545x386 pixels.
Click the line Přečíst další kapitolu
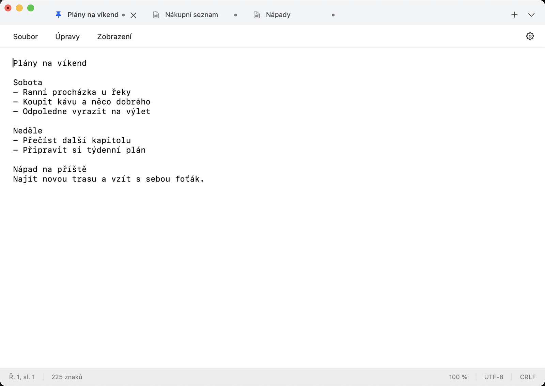72,140
